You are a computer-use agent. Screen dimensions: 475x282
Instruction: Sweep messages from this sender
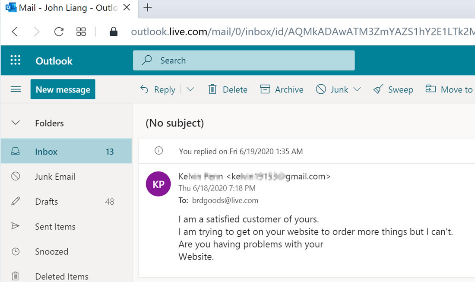tap(393, 89)
